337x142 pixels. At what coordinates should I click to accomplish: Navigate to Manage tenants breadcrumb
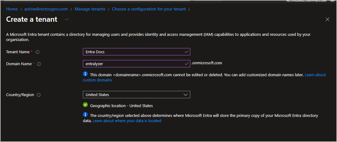(x=90, y=9)
